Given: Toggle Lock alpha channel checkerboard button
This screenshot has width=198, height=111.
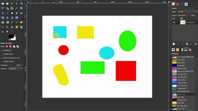Looking at the screenshot, I should pyautogui.click(x=182, y=18).
